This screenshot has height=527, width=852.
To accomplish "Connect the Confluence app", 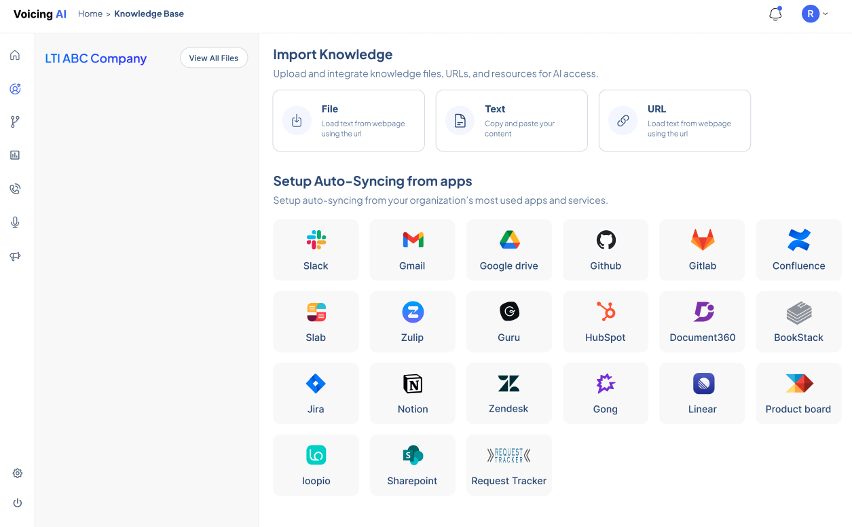I will pyautogui.click(x=799, y=250).
